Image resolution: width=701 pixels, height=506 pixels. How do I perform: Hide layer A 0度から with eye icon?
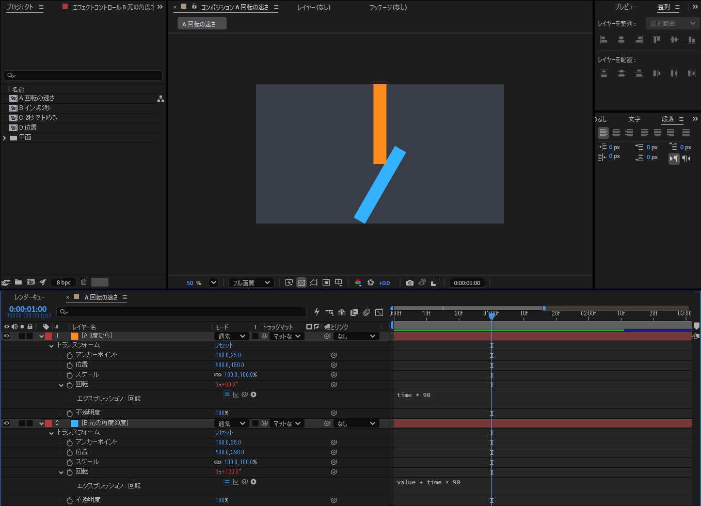pos(7,336)
